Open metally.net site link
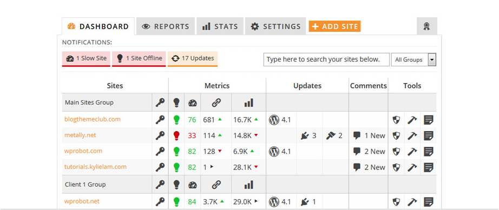 (x=80, y=136)
